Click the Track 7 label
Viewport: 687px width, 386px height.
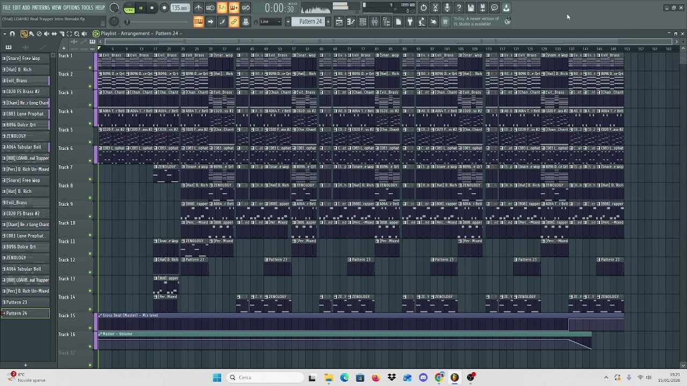(x=65, y=167)
